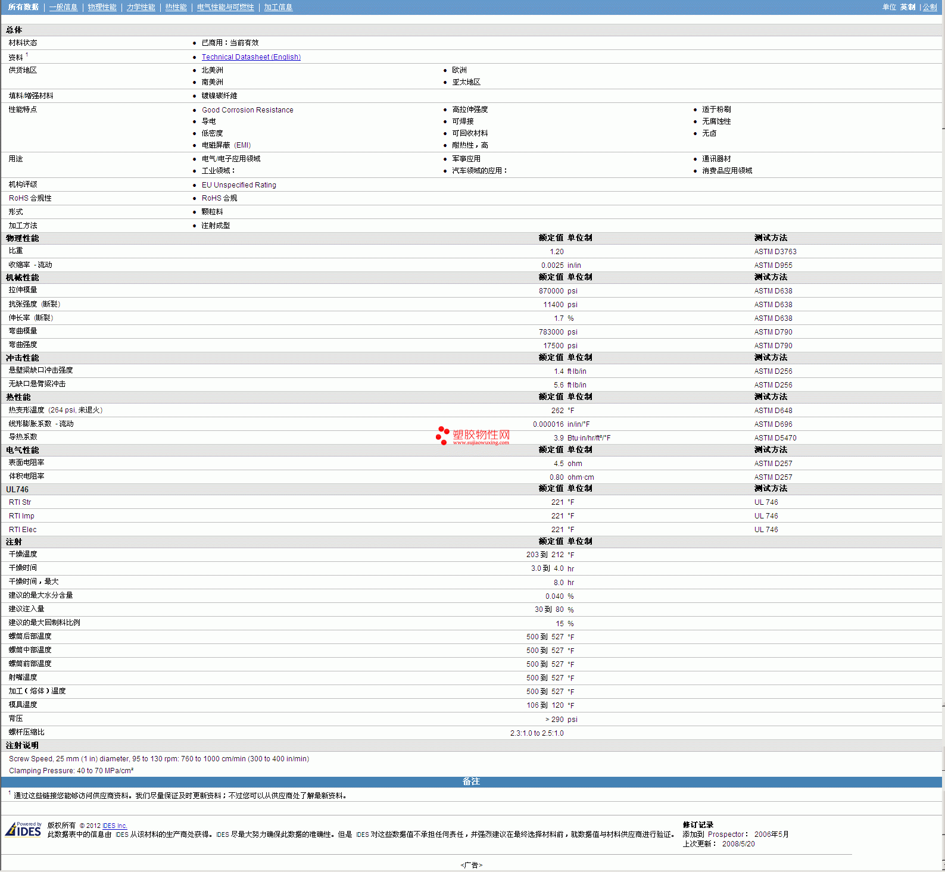This screenshot has width=945, height=872.
Task: Click RoHS 合规性 label
Action: (x=30, y=198)
